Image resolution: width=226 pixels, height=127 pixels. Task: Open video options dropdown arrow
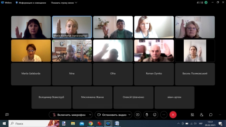point(130,115)
